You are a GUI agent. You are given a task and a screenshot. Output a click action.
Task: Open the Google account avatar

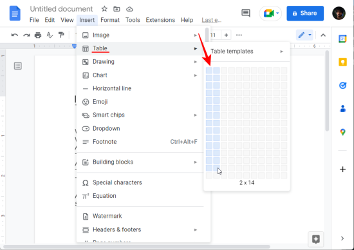click(x=339, y=13)
